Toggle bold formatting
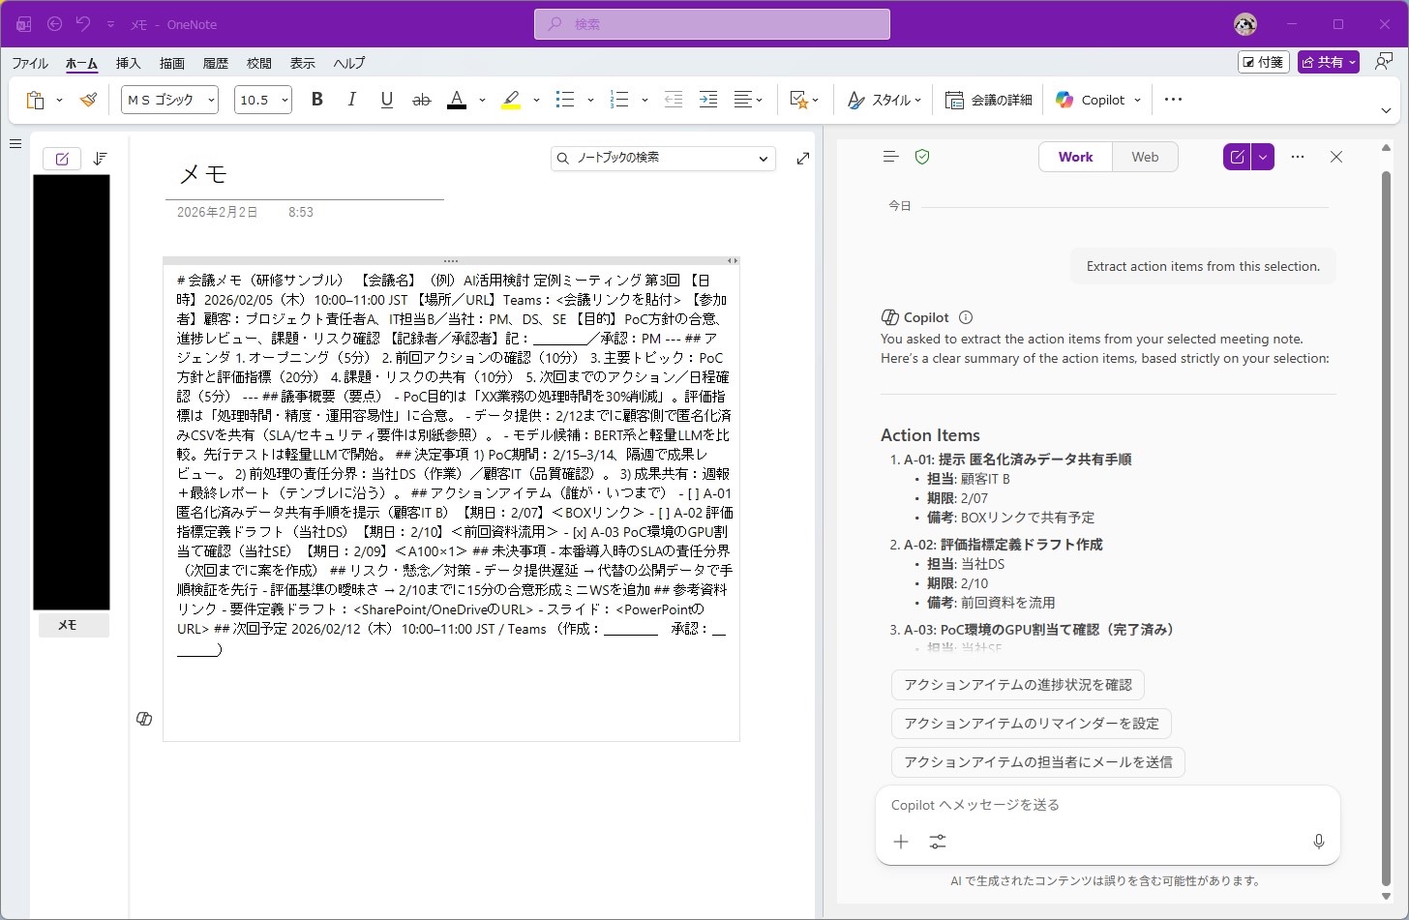The height and width of the screenshot is (920, 1409). pos(316,99)
